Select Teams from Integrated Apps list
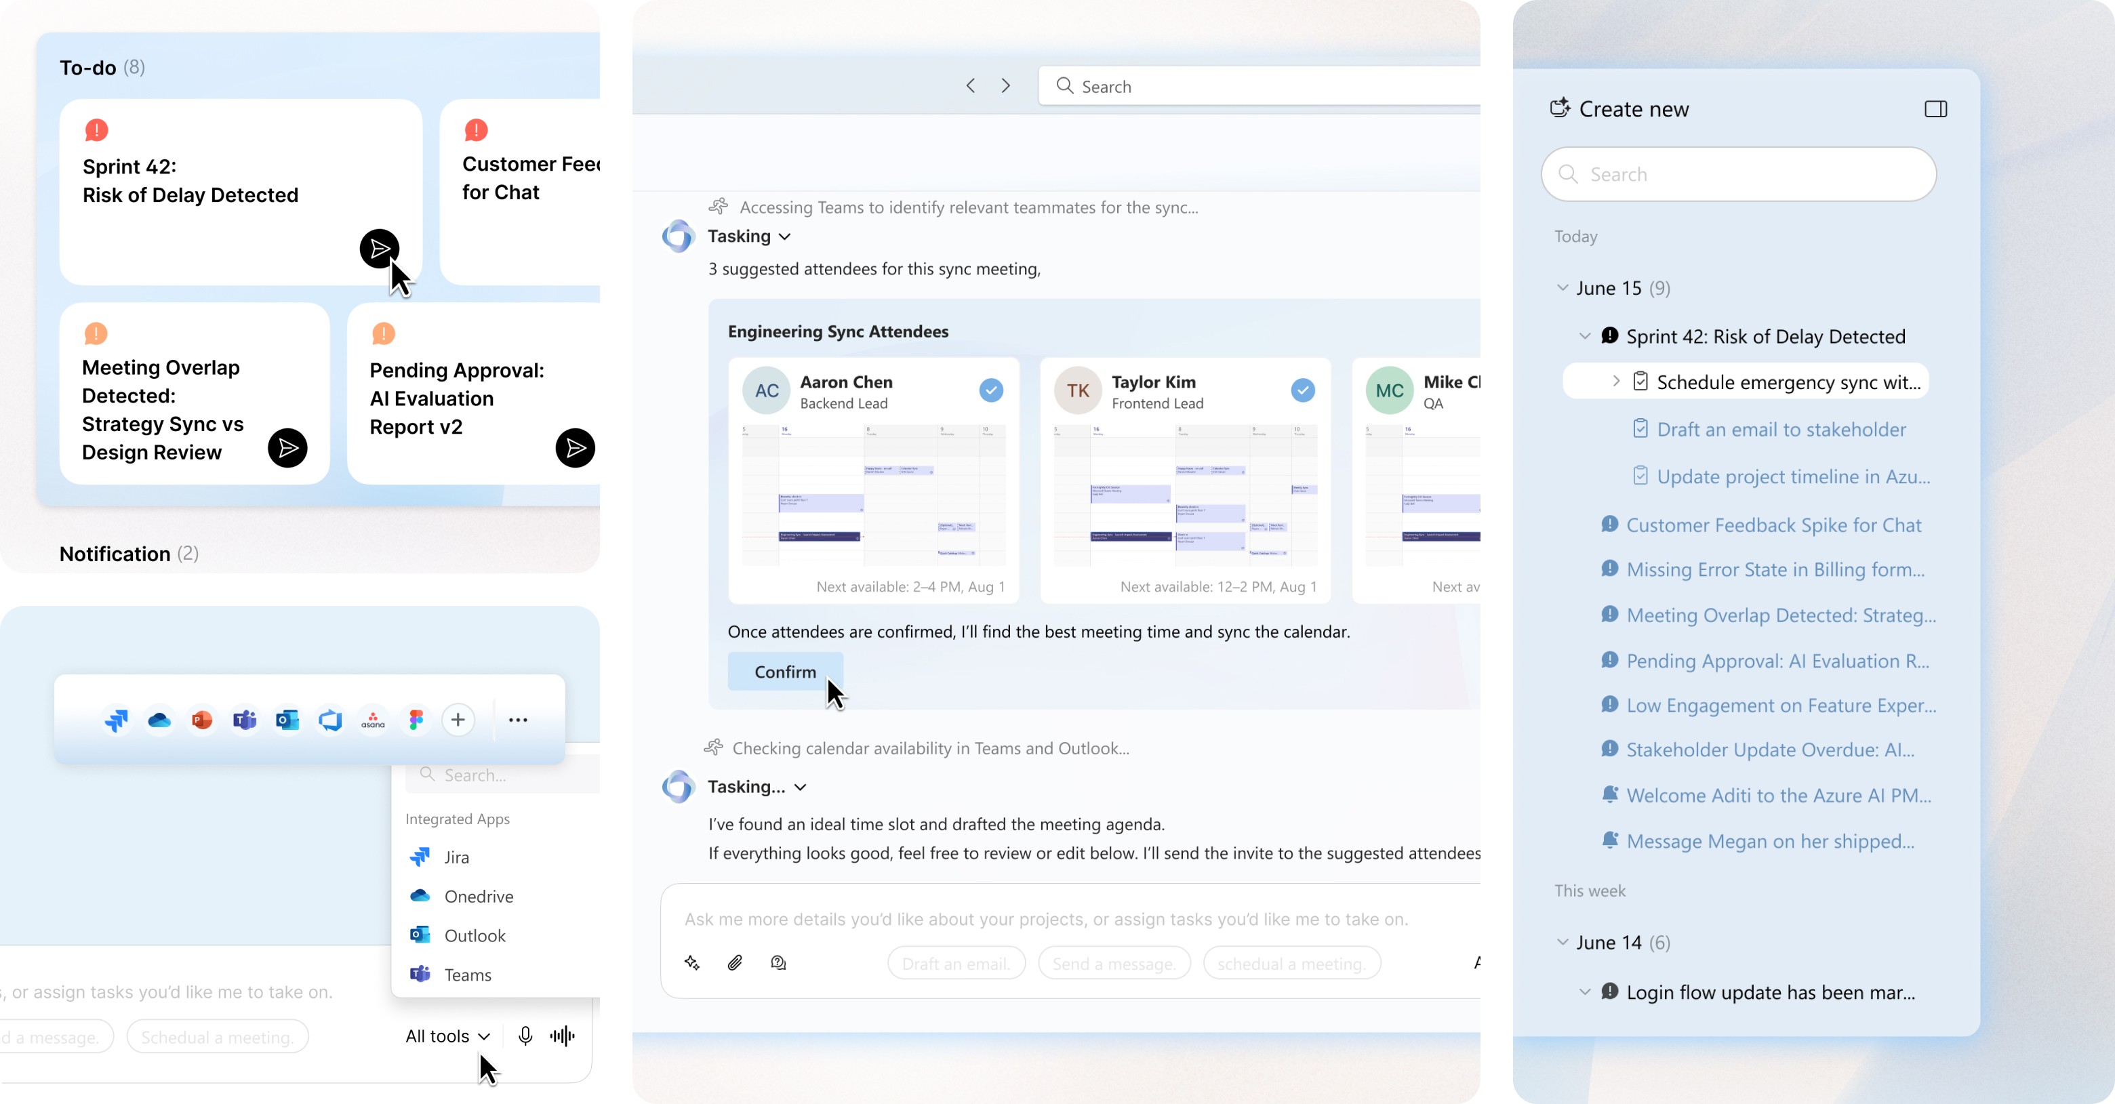The image size is (2115, 1104). click(467, 975)
